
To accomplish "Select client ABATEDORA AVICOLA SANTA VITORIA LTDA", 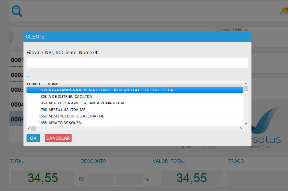I will point(86,103).
